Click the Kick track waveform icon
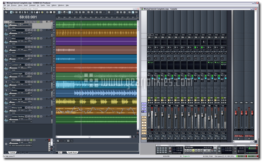The height and width of the screenshot is (162, 262). coord(6,26)
